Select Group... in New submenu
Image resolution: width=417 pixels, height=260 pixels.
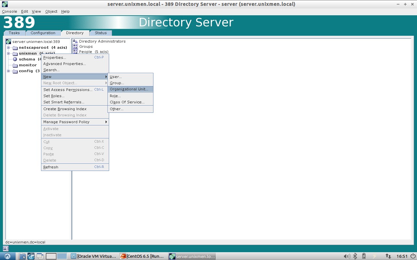[x=130, y=83]
